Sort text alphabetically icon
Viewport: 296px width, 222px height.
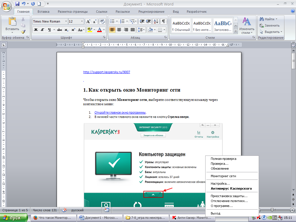click(156, 21)
